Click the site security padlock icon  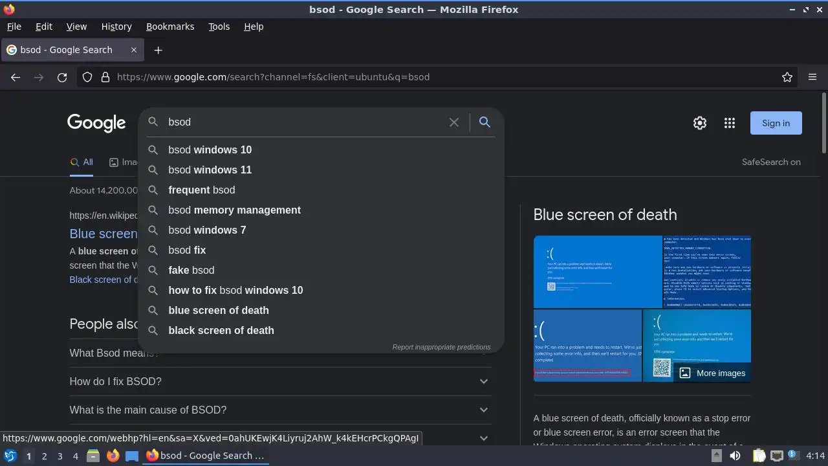(105, 77)
